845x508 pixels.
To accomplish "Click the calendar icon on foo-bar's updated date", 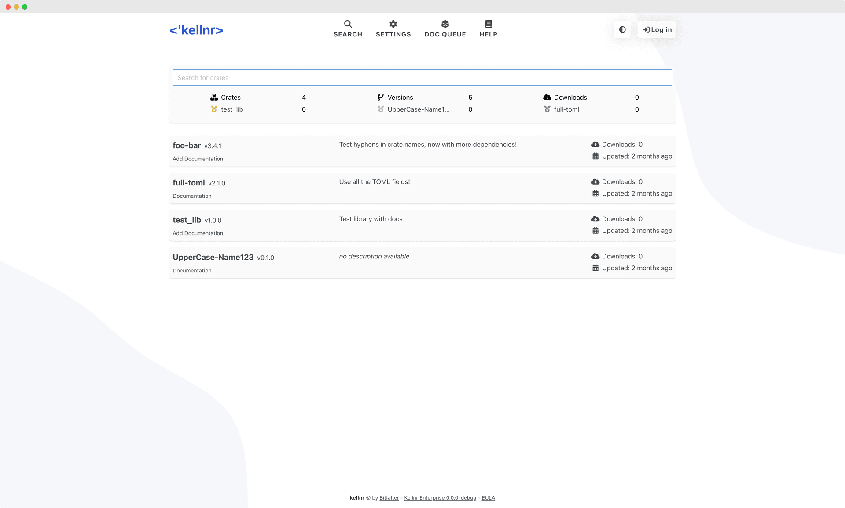I will point(595,156).
